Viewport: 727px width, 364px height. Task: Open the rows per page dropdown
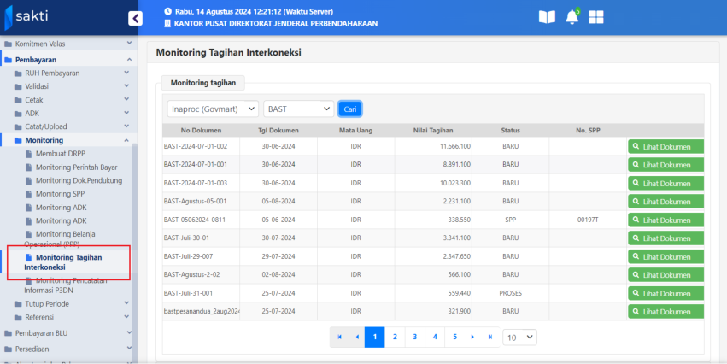[520, 338]
